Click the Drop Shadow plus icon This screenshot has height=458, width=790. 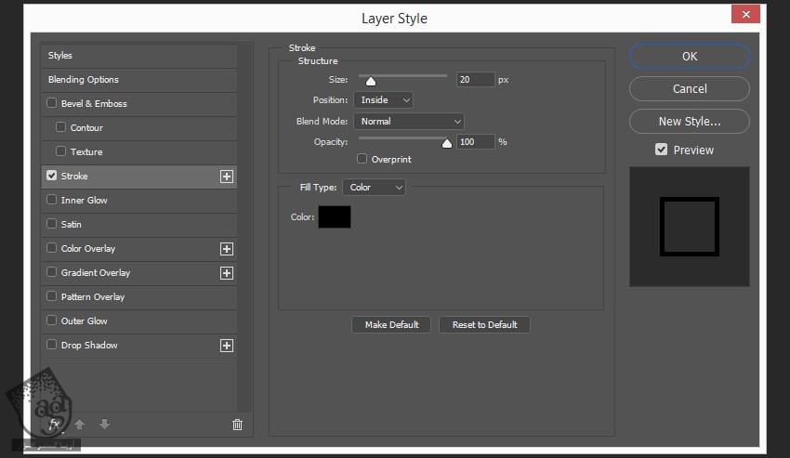pos(226,346)
